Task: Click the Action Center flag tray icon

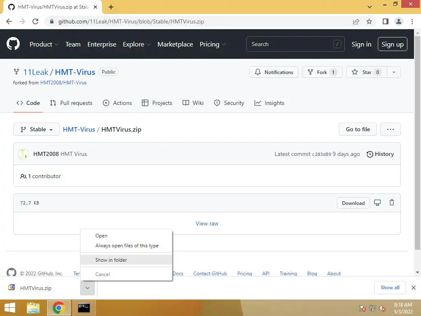Action: 362,308
